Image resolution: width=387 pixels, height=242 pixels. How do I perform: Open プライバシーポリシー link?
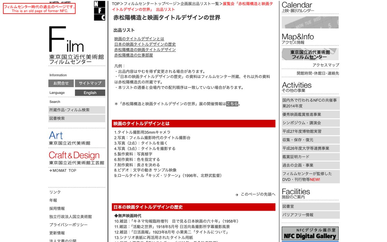(x=68, y=225)
